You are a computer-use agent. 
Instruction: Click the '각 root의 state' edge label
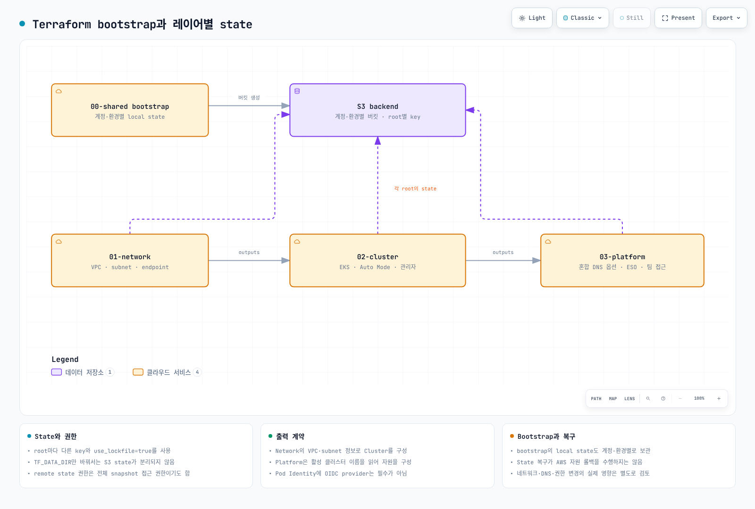coord(415,189)
